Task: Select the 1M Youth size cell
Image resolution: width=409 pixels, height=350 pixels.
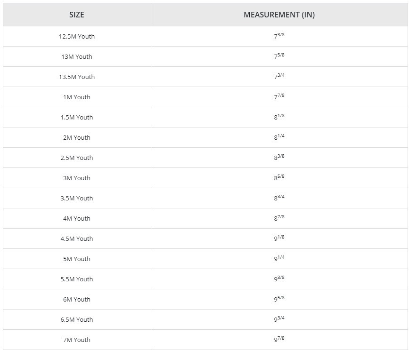Action: (x=77, y=97)
